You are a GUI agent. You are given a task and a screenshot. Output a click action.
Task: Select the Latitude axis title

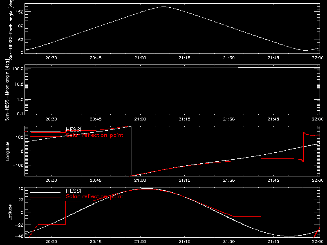10,212
